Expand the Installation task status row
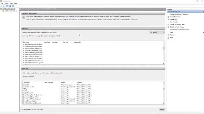The width and height of the screenshot is (204, 114). pyautogui.click(x=24, y=47)
